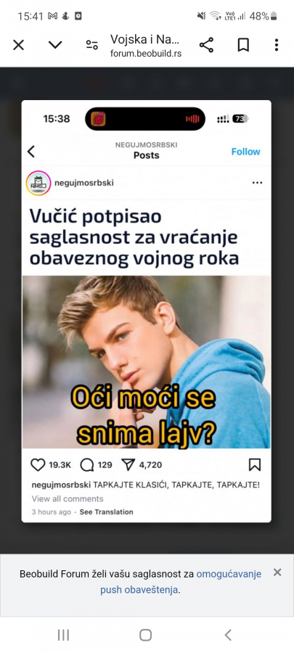294x653 pixels.
Task: Tap Android recent apps navigation icon
Action: click(x=63, y=635)
